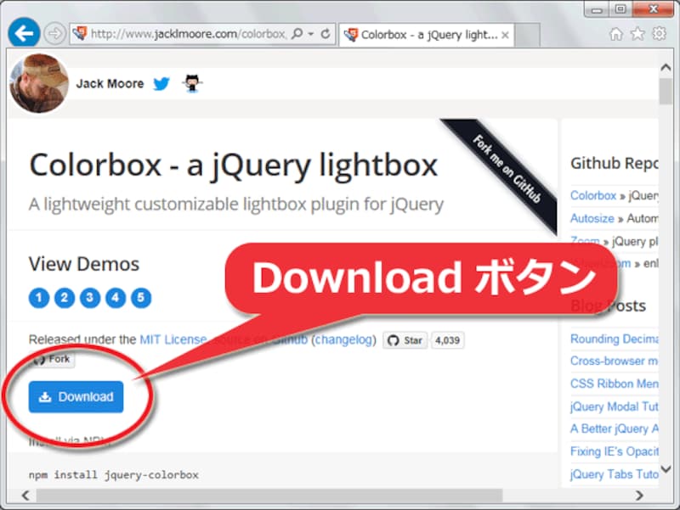Open the Cross-browser blog post link
Viewport: 680px width, 510px height.
click(614, 361)
